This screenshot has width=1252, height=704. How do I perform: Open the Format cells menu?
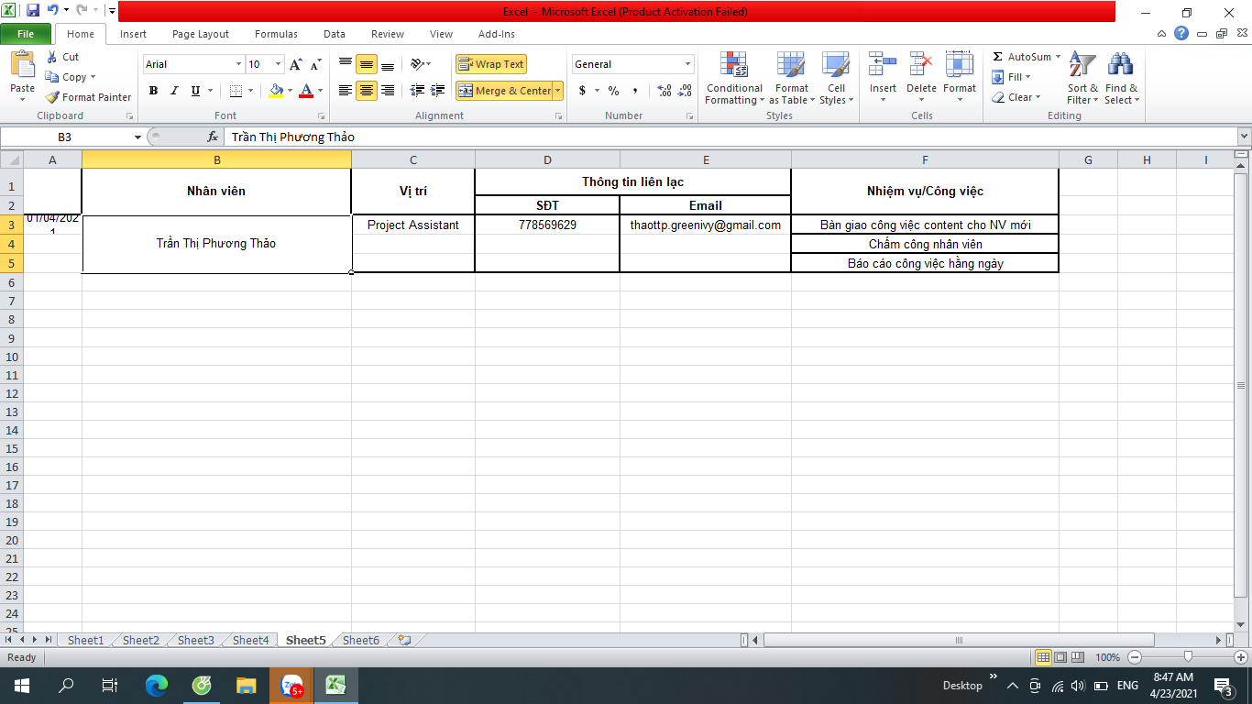pyautogui.click(x=960, y=79)
